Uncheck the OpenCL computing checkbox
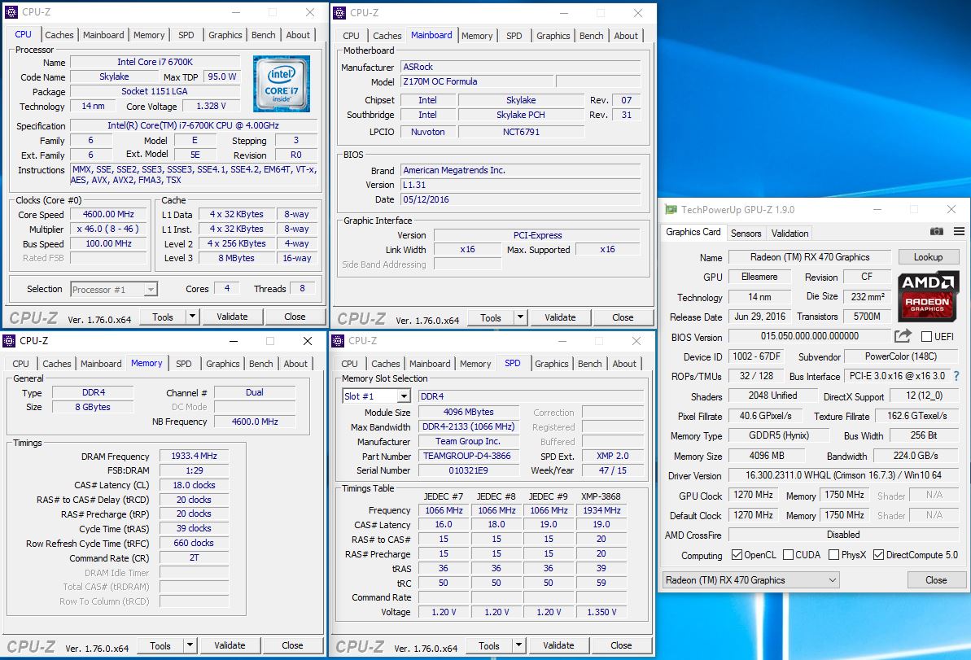Viewport: 971px width, 660px height. [x=737, y=555]
